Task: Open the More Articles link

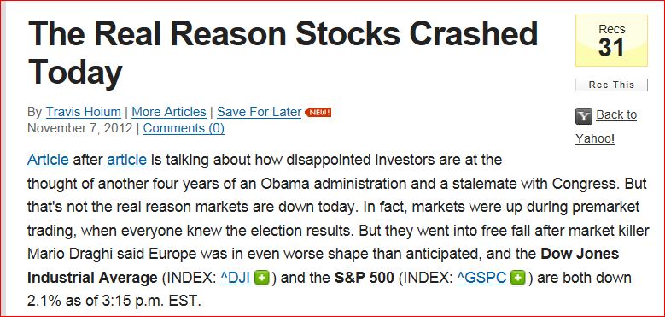Action: tap(169, 112)
